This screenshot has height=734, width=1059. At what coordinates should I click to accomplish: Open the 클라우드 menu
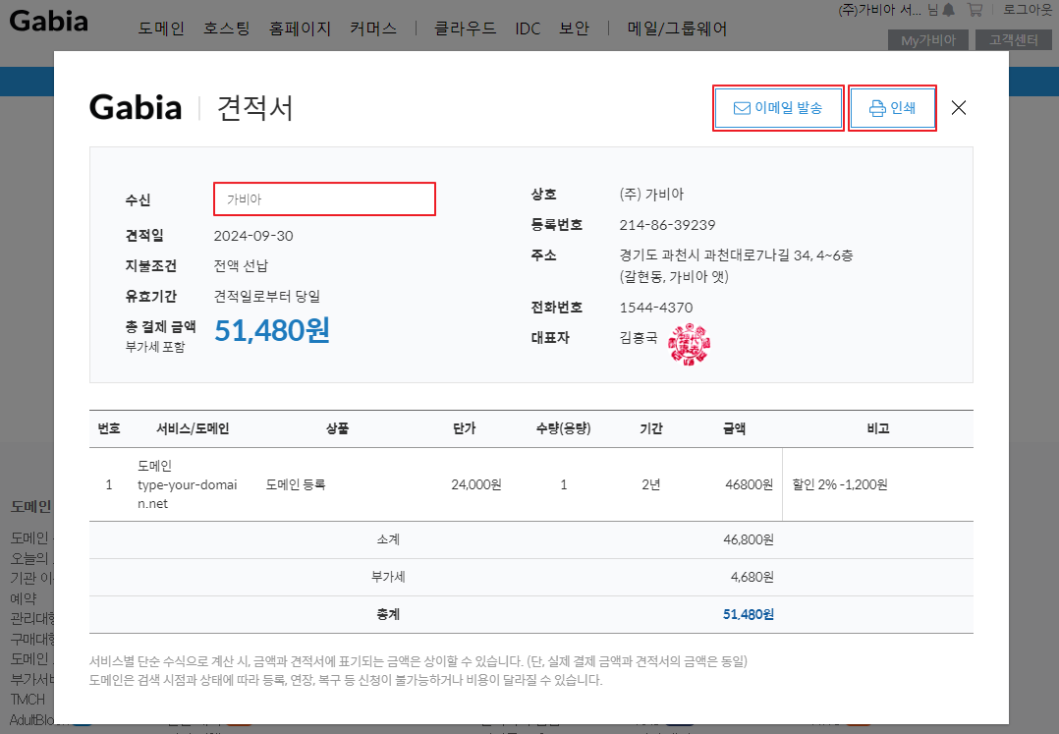[x=465, y=28]
